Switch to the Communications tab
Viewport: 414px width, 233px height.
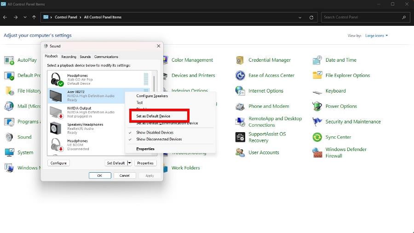coord(106,57)
